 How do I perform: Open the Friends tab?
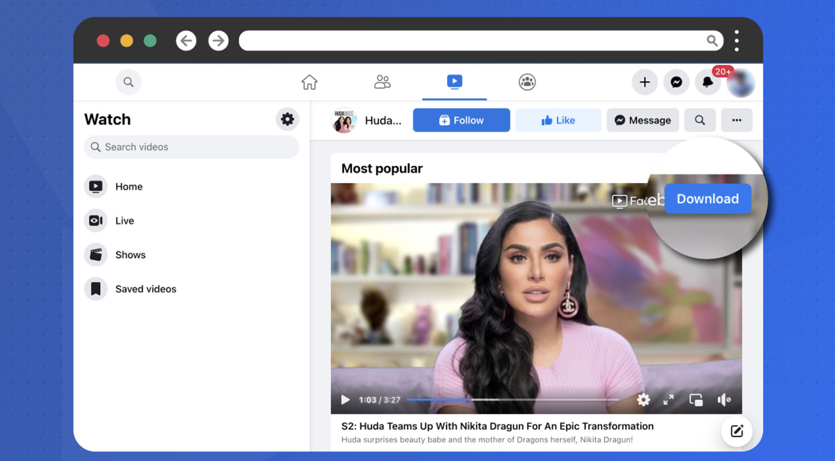click(382, 82)
